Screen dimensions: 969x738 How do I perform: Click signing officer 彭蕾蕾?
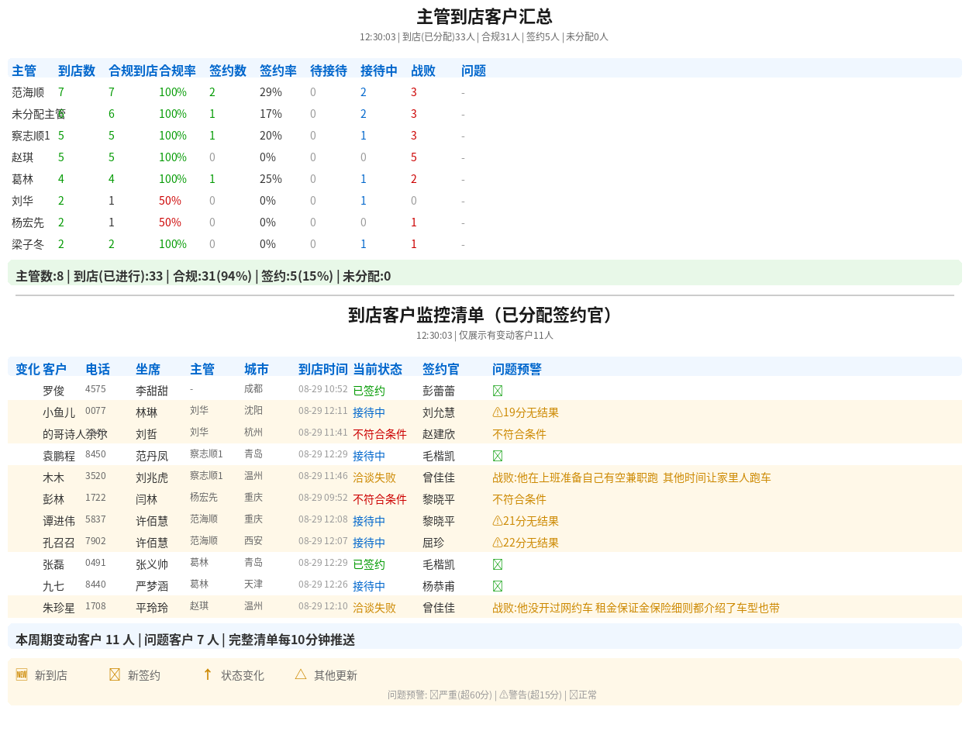[x=439, y=391]
